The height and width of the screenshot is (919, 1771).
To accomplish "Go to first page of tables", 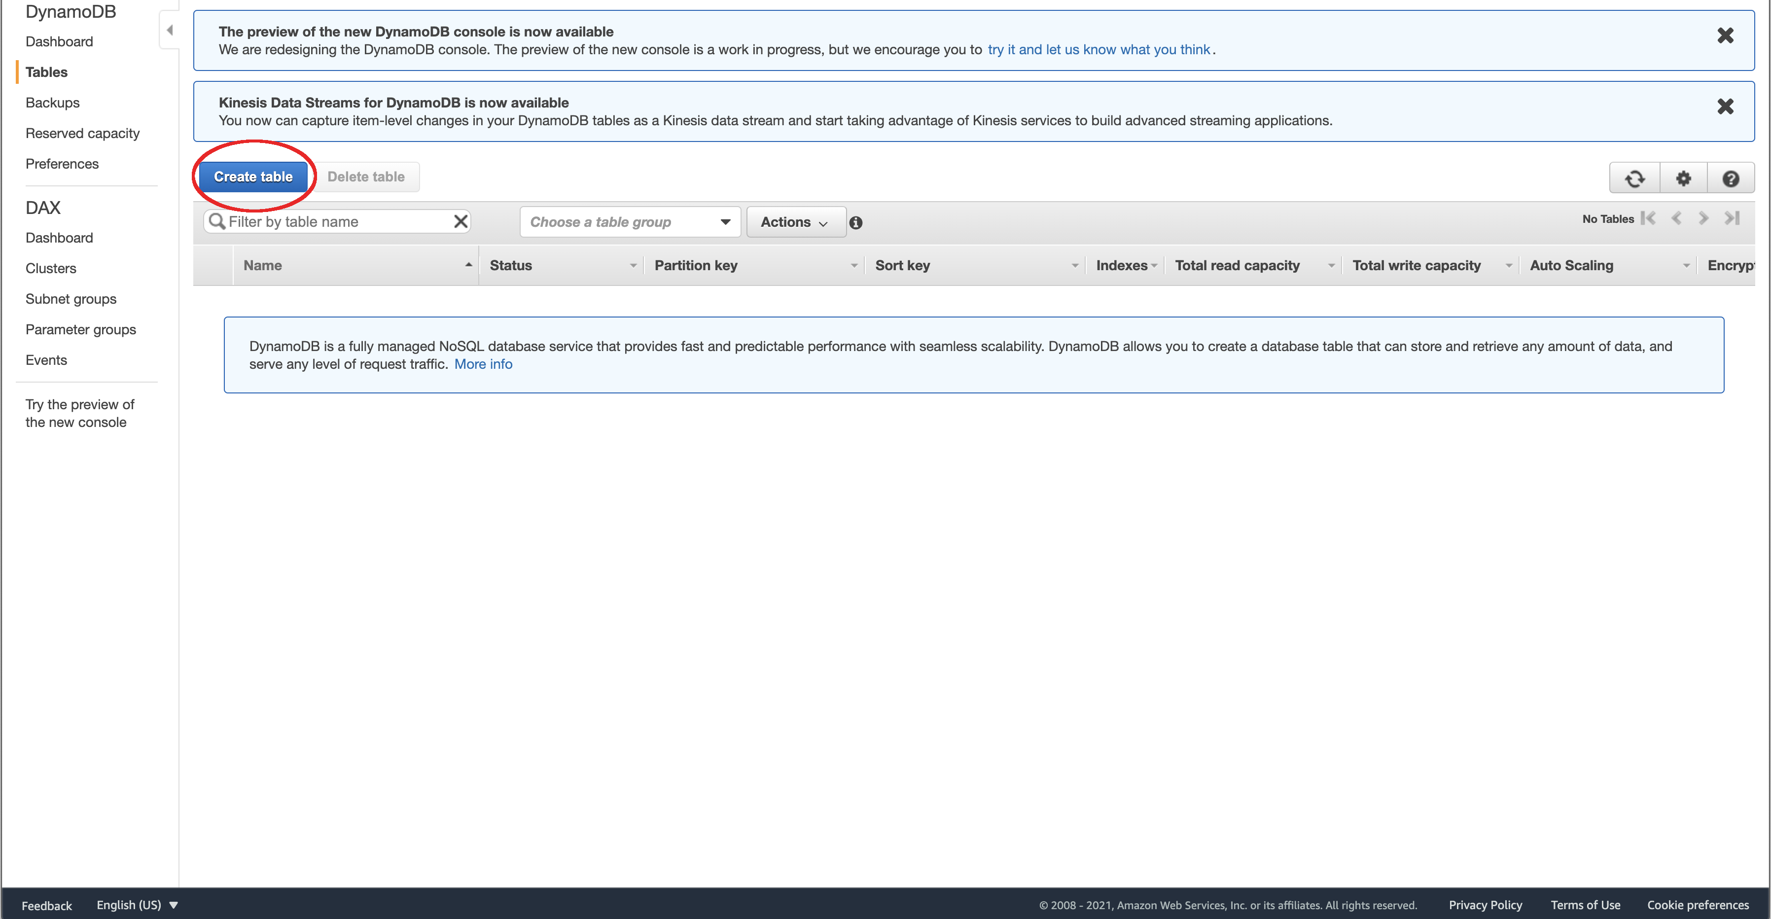I will 1648,218.
